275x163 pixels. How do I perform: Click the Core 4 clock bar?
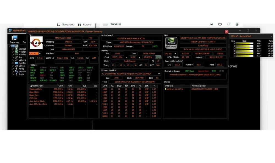(x=244, y=53)
